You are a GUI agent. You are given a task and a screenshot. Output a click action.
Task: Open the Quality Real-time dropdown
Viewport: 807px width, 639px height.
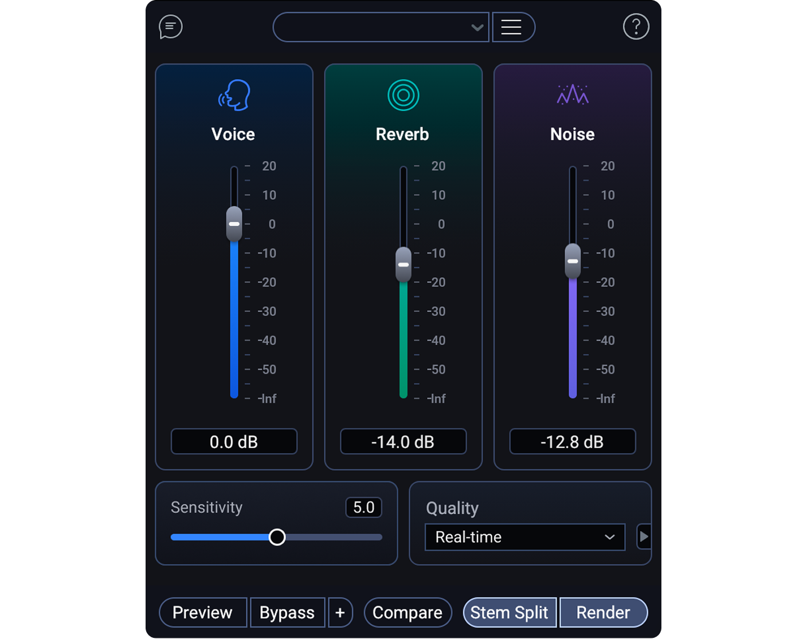pyautogui.click(x=524, y=537)
